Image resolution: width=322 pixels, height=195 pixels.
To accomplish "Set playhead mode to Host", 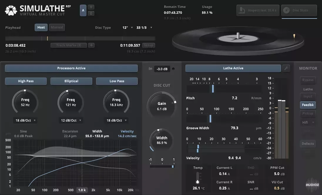I will point(41,27).
